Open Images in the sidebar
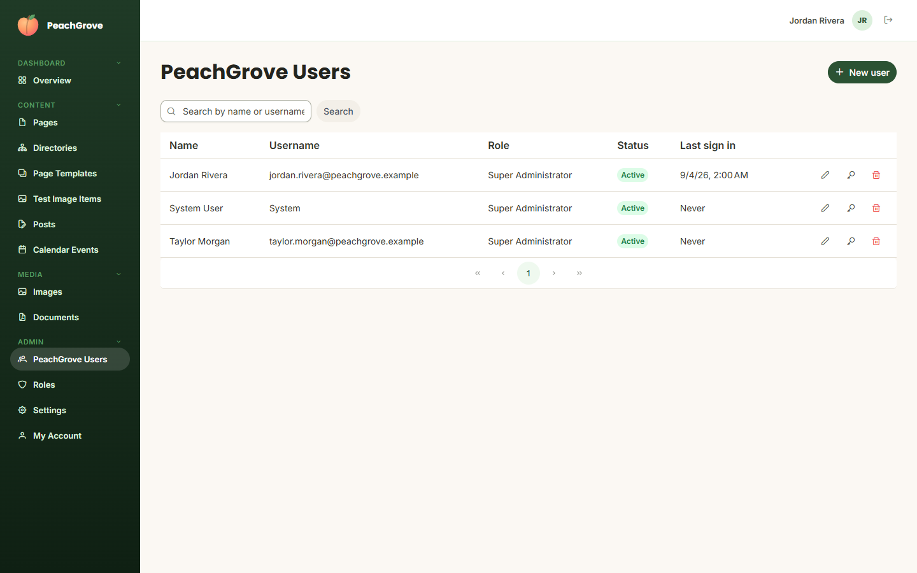Screen dimensions: 917x573 [x=70, y=292]
